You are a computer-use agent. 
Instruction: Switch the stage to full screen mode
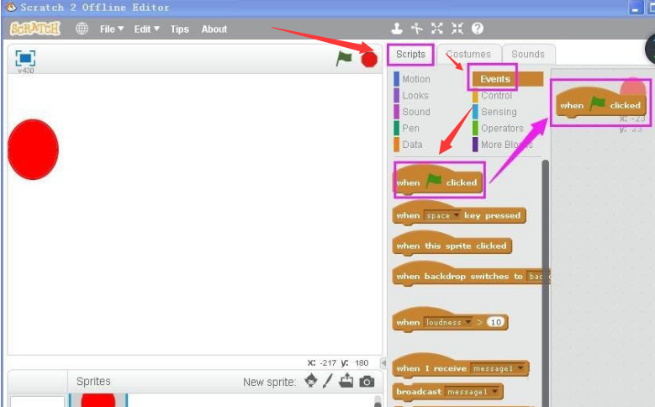click(25, 58)
